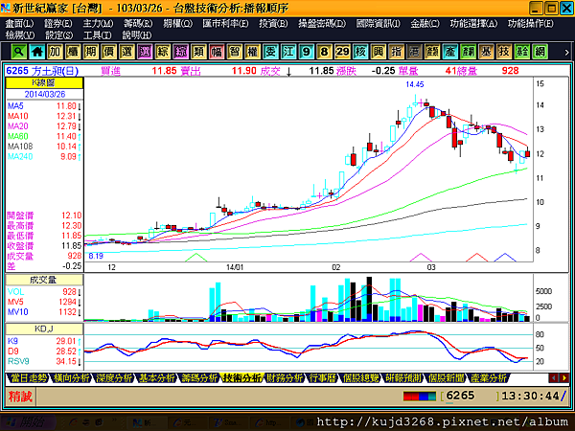575x431 pixels.
Task: Open the 基 fundamentals toolbar icon
Action: 486,52
